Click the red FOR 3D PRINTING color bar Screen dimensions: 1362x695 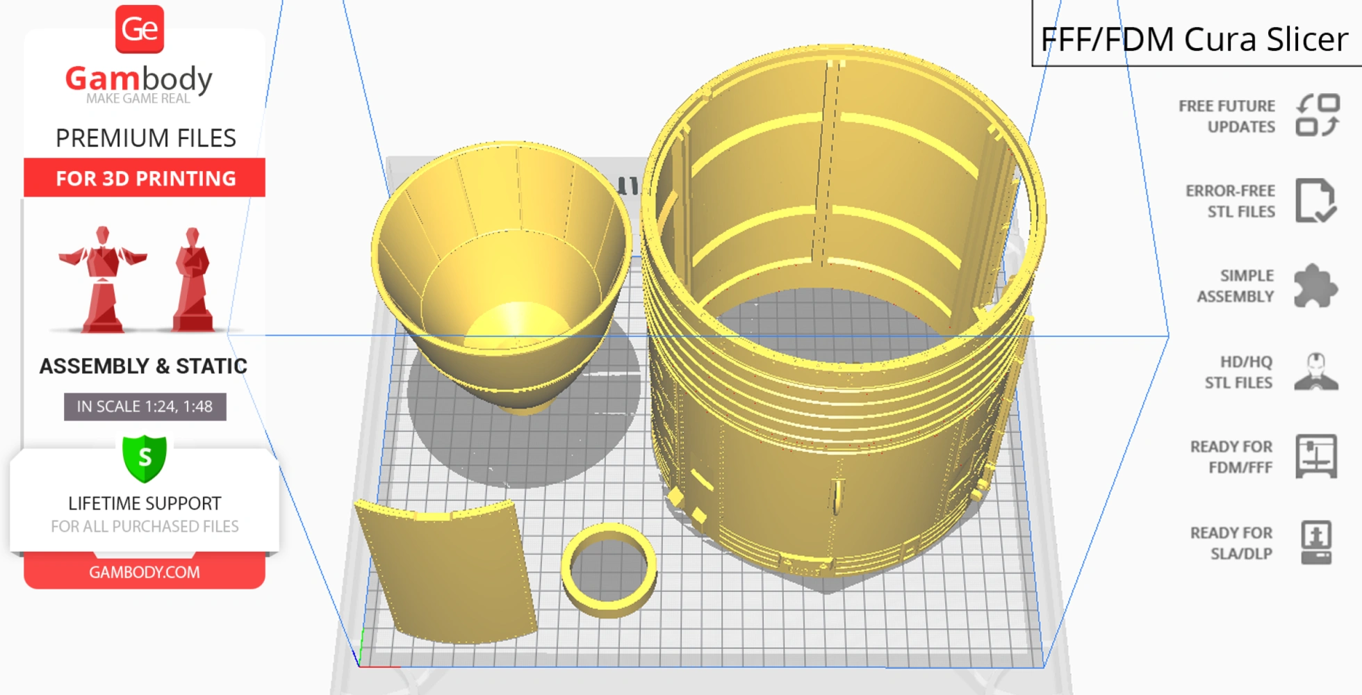(x=144, y=179)
